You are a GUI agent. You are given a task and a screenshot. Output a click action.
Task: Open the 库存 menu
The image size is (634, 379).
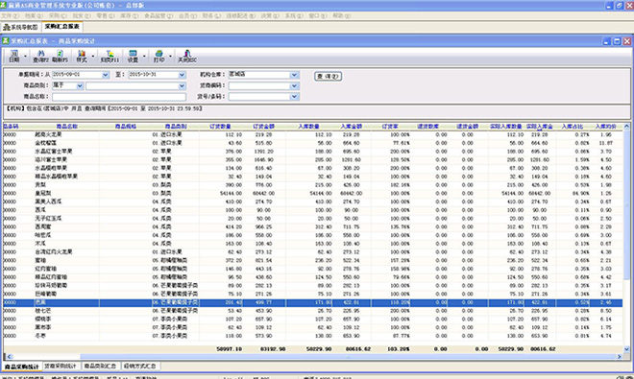[129, 15]
